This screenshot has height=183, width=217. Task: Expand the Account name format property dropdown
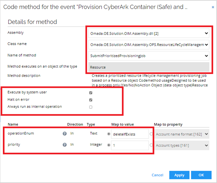coord(182,134)
